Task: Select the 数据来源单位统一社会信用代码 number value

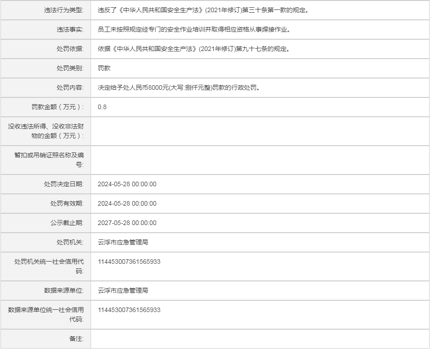Action: click(x=129, y=310)
